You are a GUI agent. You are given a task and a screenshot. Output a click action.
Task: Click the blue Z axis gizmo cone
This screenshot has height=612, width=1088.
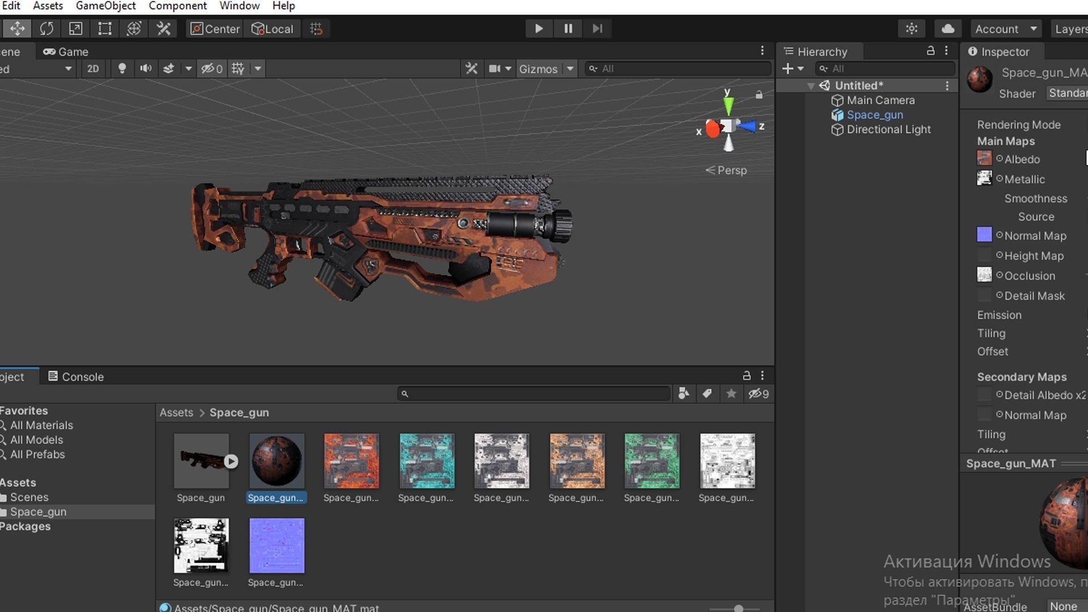747,126
